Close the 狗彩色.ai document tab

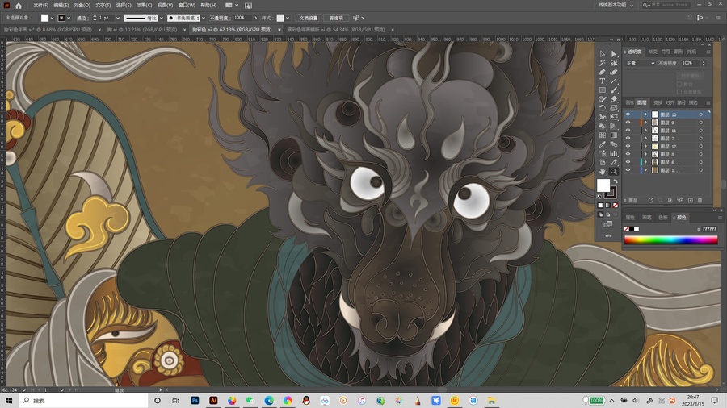point(279,30)
